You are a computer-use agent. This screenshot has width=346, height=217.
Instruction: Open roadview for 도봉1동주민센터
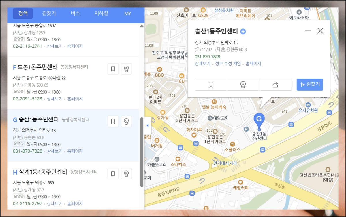tap(126, 69)
